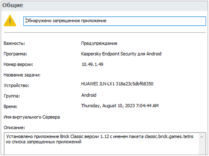
Task: Select the "Общие" section header
Action: (12, 5)
